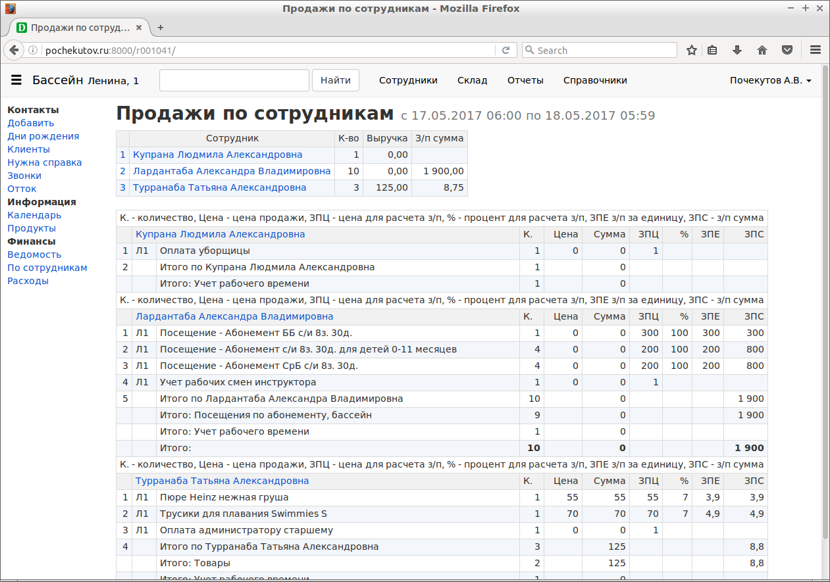Click the search magnifier icon in the search box
The width and height of the screenshot is (830, 582).
pos(529,50)
